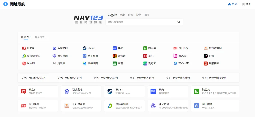This screenshot has width=255, height=117.
Task: Open the 通义官网 card in the grid
Action: (168, 106)
